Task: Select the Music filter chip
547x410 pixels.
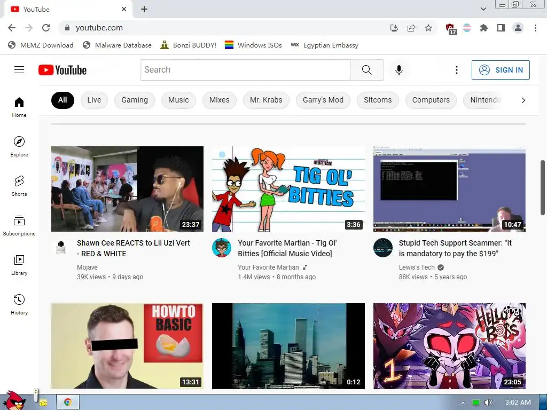Action: [x=178, y=100]
